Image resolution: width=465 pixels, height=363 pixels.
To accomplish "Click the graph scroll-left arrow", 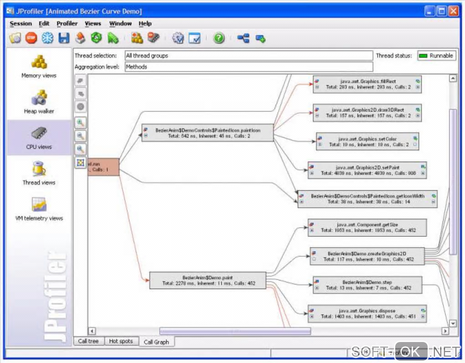I will 92,331.
